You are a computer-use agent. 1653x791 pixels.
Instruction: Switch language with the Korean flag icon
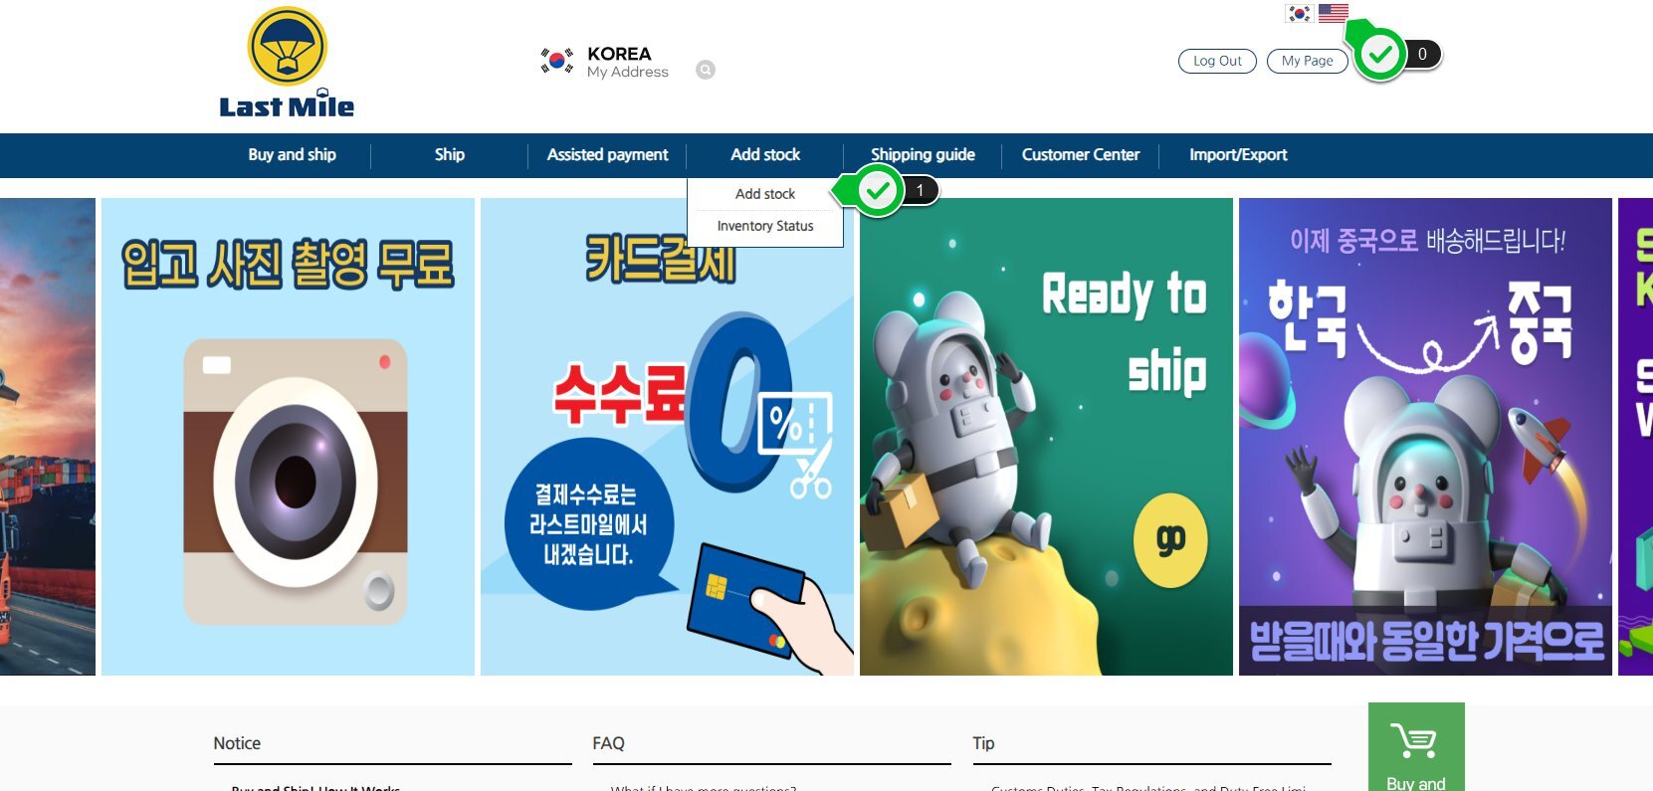(x=1299, y=14)
